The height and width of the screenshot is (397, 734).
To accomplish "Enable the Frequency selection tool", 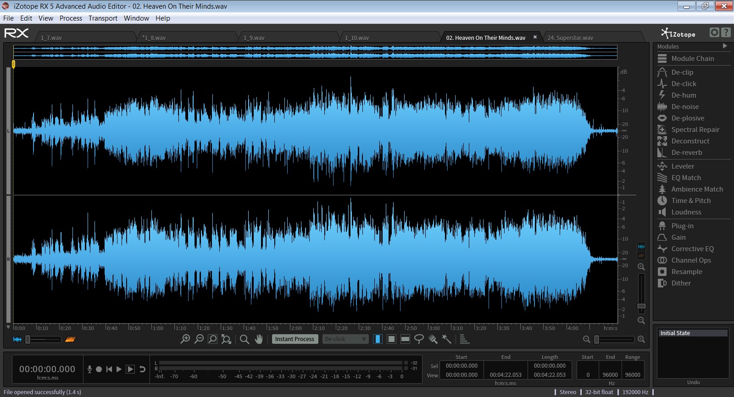I will 405,339.
